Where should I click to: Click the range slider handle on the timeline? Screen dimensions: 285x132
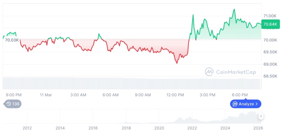tap(261, 116)
